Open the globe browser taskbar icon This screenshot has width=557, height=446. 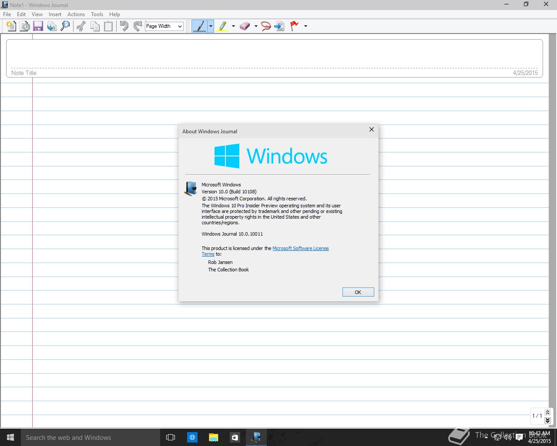(x=192, y=437)
